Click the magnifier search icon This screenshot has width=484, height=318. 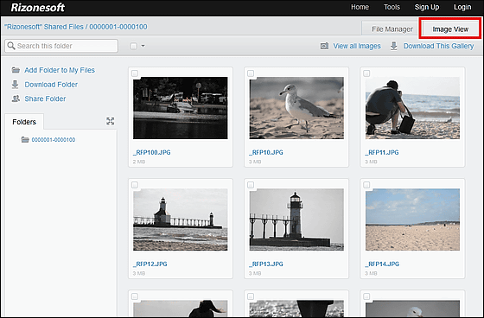pos(11,46)
